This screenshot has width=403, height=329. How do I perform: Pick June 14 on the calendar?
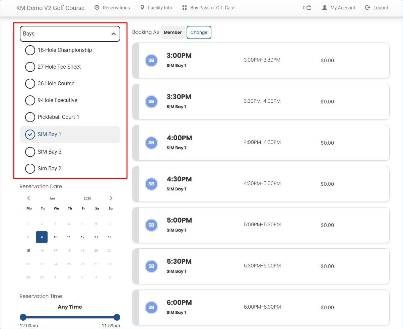click(110, 237)
